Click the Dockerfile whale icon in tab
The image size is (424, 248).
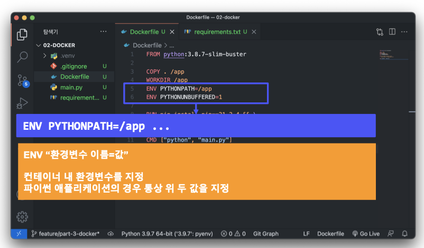(124, 32)
